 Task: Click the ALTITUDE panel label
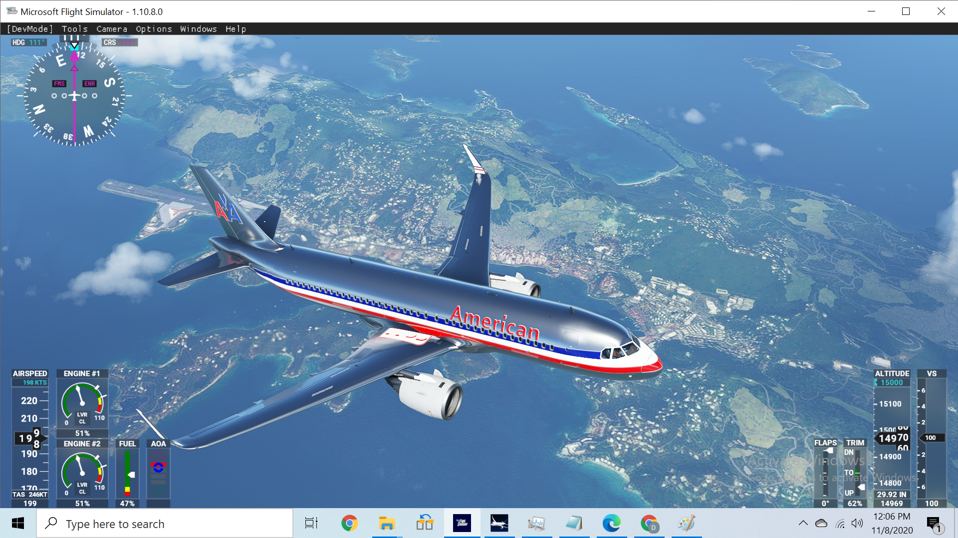click(x=892, y=374)
